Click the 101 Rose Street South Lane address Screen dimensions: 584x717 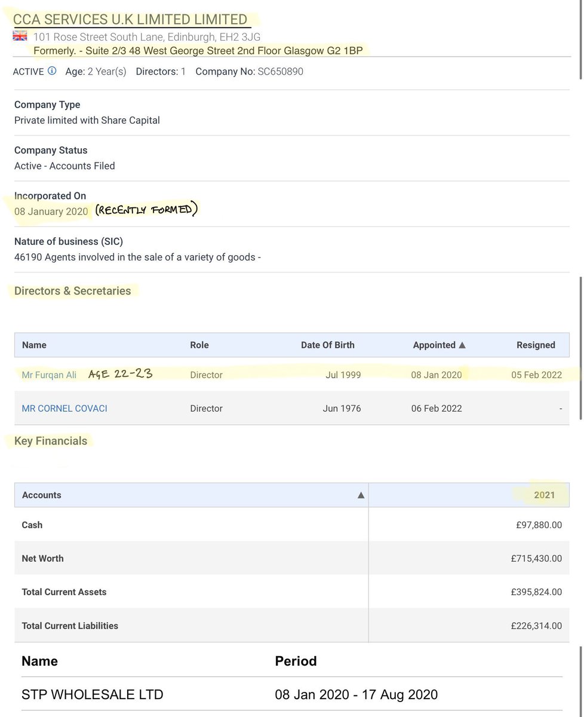click(x=147, y=37)
